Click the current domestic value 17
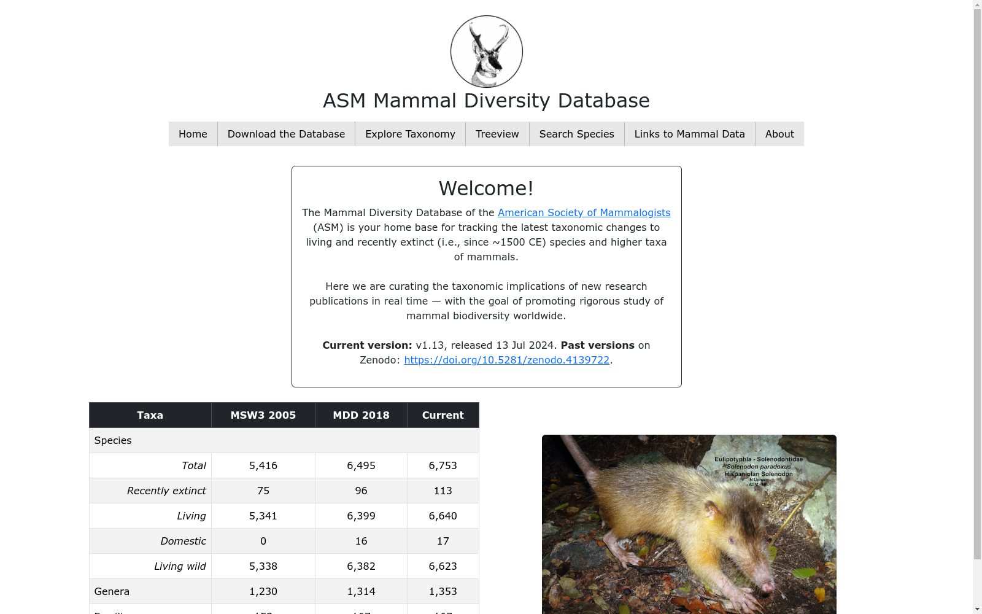The height and width of the screenshot is (614, 982). click(x=443, y=541)
